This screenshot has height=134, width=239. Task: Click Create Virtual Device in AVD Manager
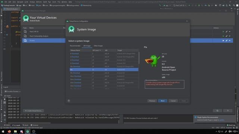click(33, 111)
